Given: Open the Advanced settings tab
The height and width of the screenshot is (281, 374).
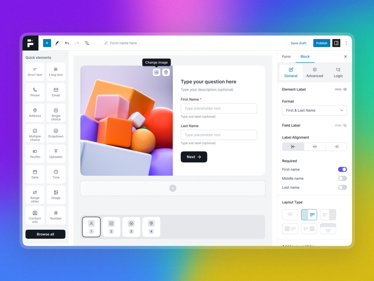Looking at the screenshot, I should pos(315,72).
